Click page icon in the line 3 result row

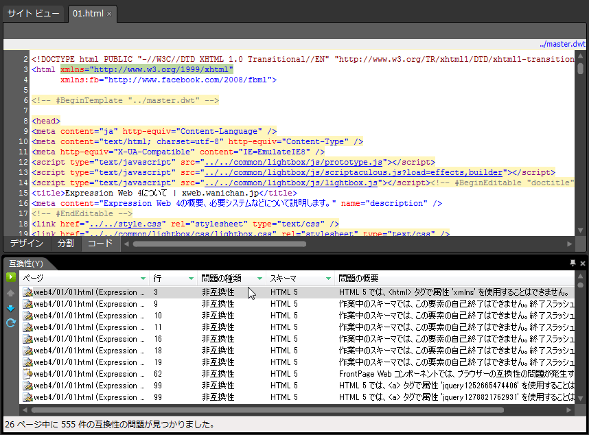27,292
